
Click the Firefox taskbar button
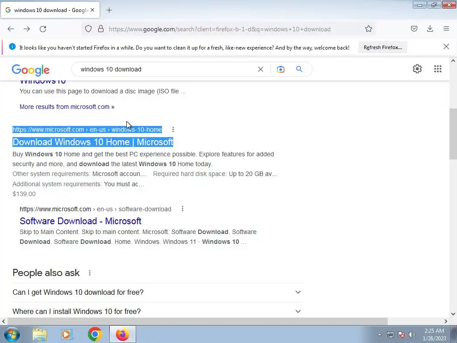tap(123, 334)
